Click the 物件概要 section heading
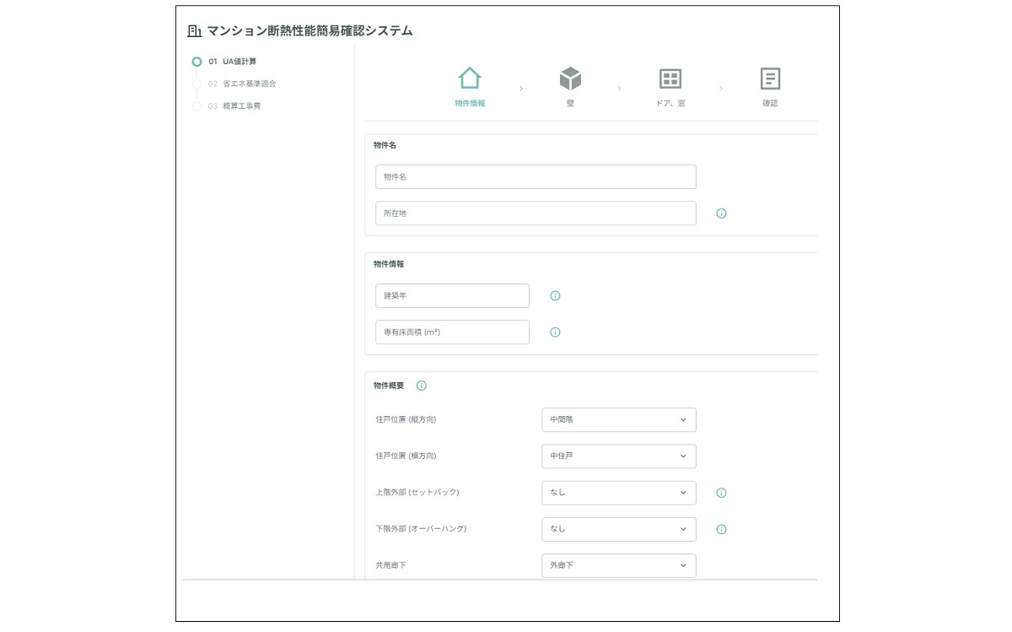Image resolution: width=1012 pixels, height=632 pixels. pyautogui.click(x=389, y=386)
